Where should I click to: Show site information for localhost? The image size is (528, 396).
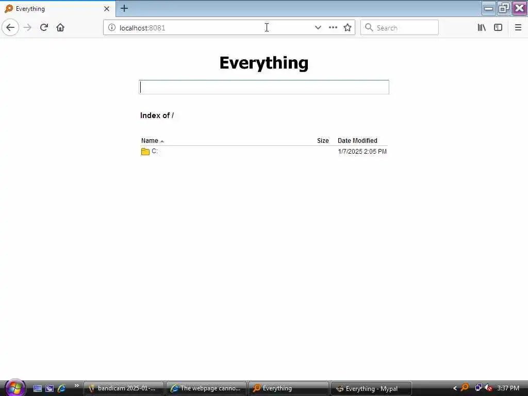pyautogui.click(x=111, y=28)
